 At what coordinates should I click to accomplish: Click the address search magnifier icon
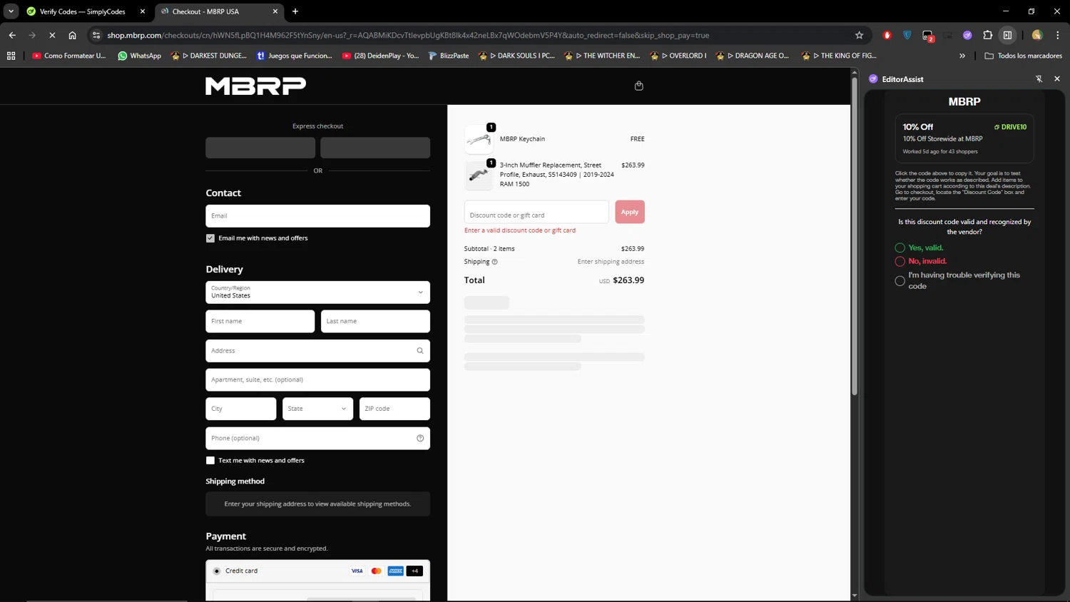pyautogui.click(x=420, y=351)
